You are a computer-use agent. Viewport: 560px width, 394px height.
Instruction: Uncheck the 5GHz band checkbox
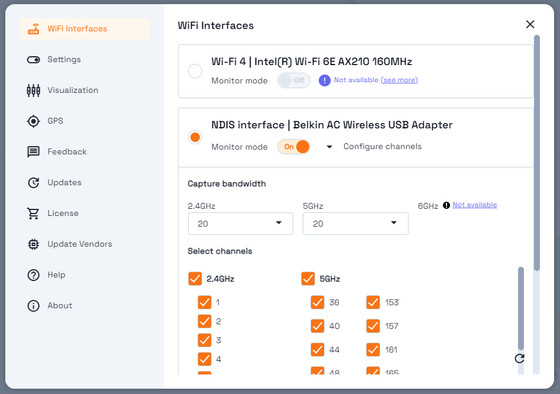coord(308,279)
